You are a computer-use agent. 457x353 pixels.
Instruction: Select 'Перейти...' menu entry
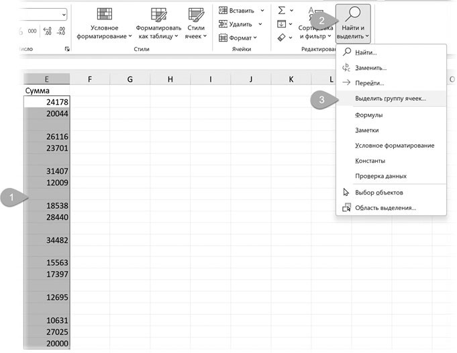click(369, 83)
